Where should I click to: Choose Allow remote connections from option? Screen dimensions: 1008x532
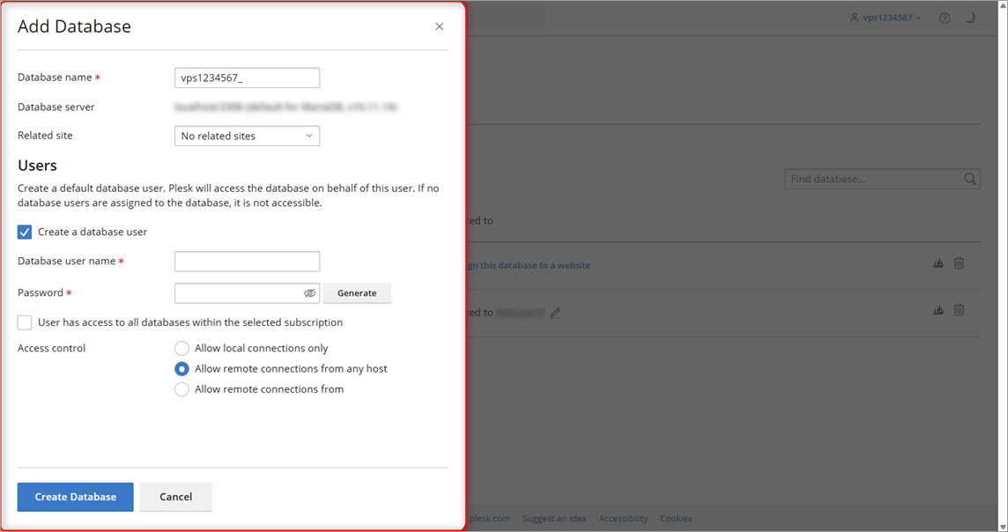tap(182, 389)
